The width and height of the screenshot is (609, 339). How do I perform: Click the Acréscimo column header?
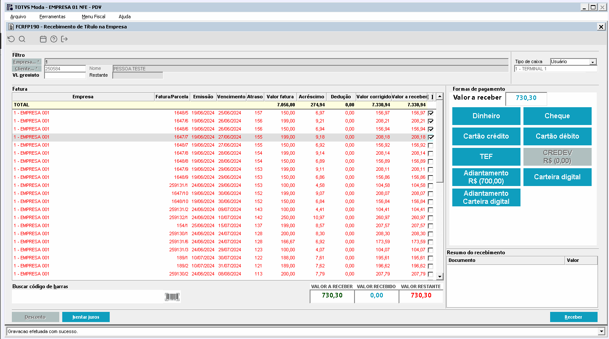point(311,97)
